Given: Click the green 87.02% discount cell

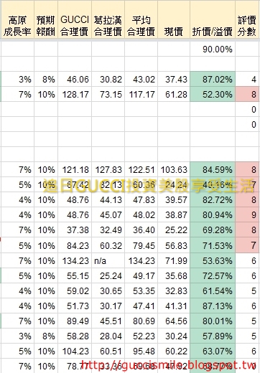Looking at the screenshot, I should coord(213,79).
